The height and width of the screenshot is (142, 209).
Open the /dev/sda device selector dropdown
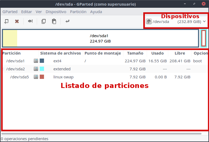pos(176,22)
